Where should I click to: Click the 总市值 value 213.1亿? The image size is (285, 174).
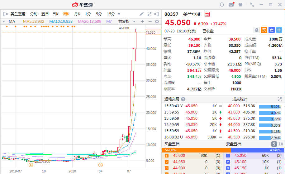click(235, 64)
